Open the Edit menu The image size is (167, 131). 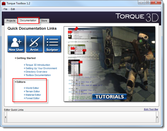13,9
